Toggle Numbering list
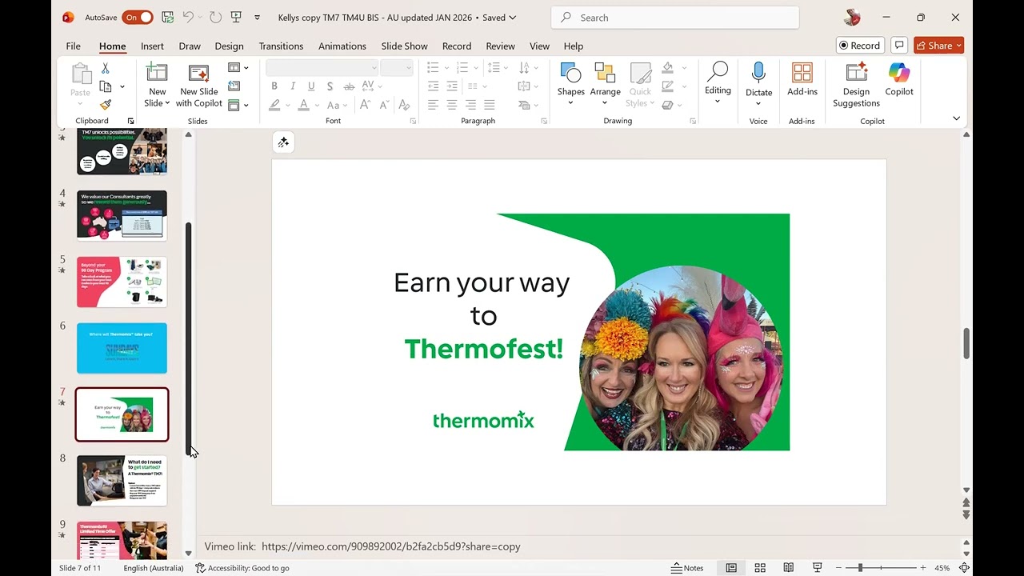This screenshot has height=576, width=1024. (463, 68)
